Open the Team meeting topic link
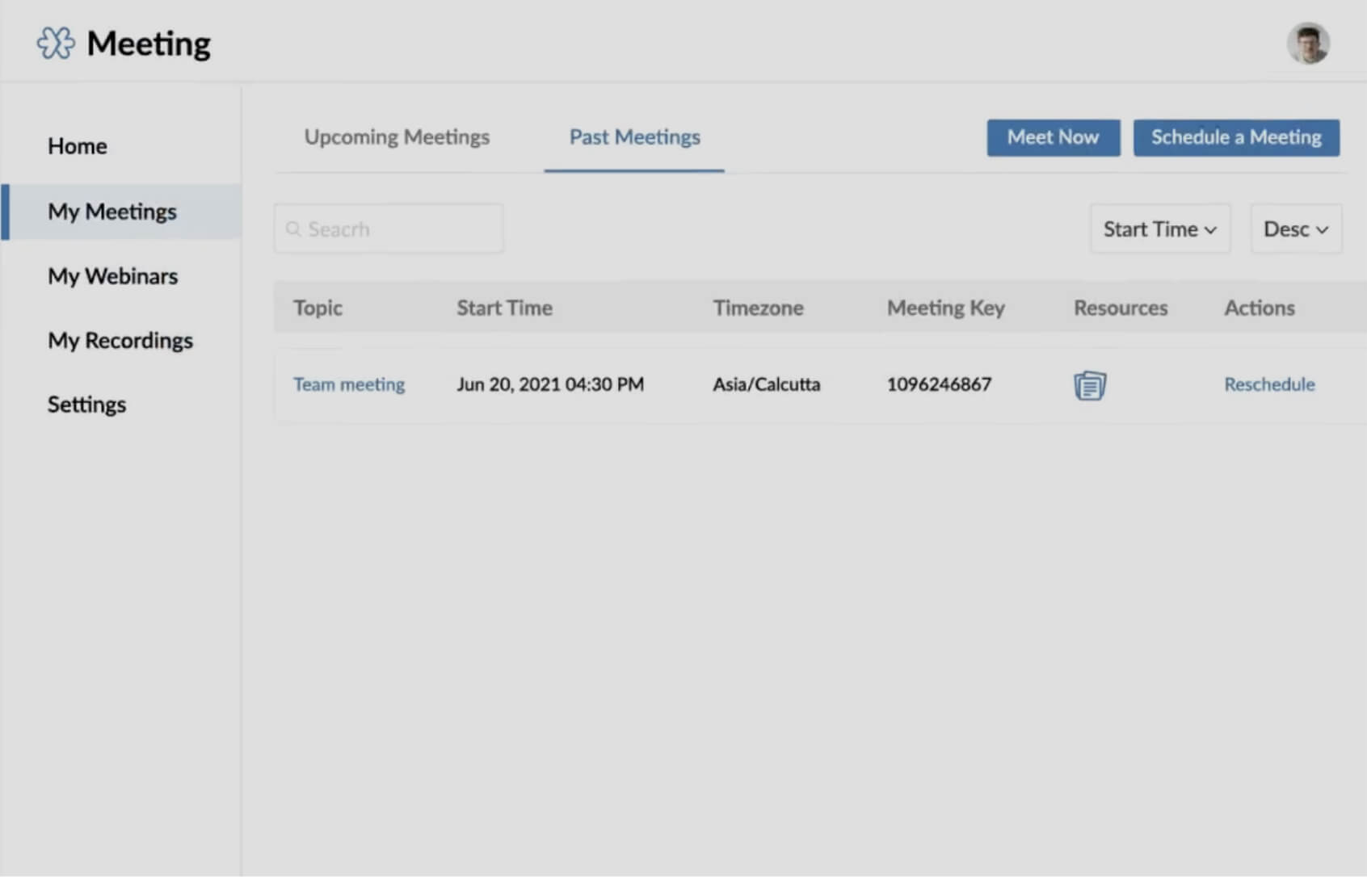The width and height of the screenshot is (1367, 877). (349, 384)
